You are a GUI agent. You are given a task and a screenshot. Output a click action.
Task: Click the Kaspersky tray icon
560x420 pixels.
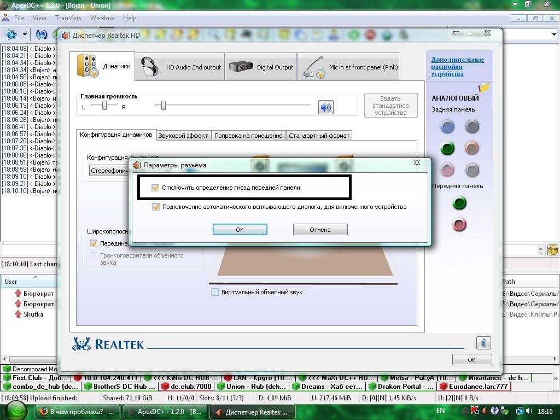pyautogui.click(x=475, y=411)
